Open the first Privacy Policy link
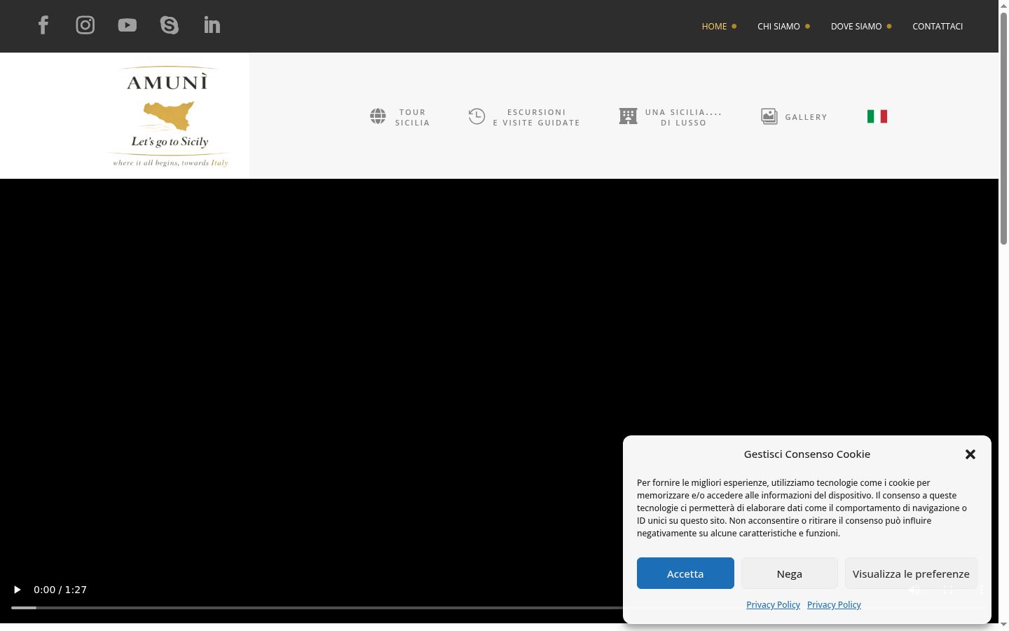This screenshot has height=631, width=1009. click(x=773, y=604)
